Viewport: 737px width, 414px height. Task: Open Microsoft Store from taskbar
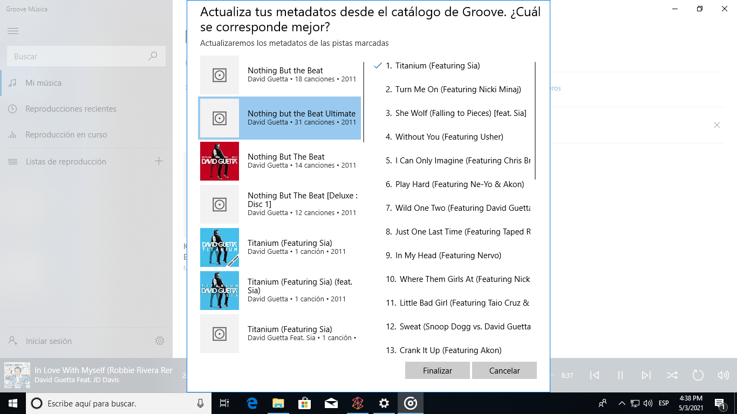click(x=305, y=403)
